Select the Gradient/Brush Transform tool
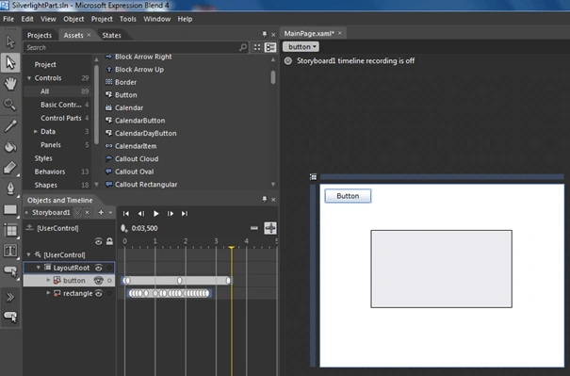This screenshot has width=570, height=376. pyautogui.click(x=10, y=168)
